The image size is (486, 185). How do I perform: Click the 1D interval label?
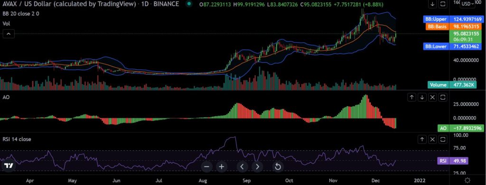click(145, 4)
